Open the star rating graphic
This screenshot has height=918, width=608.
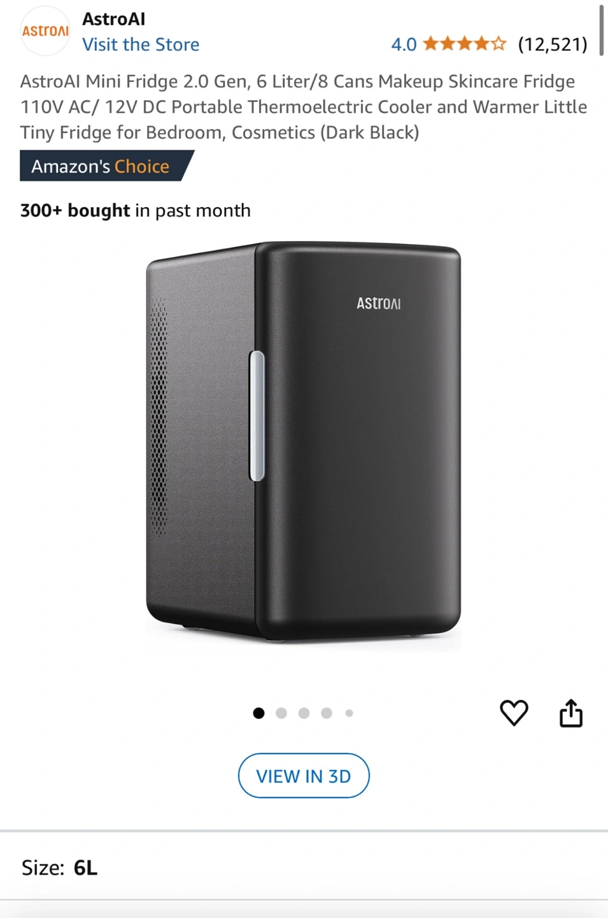[464, 44]
